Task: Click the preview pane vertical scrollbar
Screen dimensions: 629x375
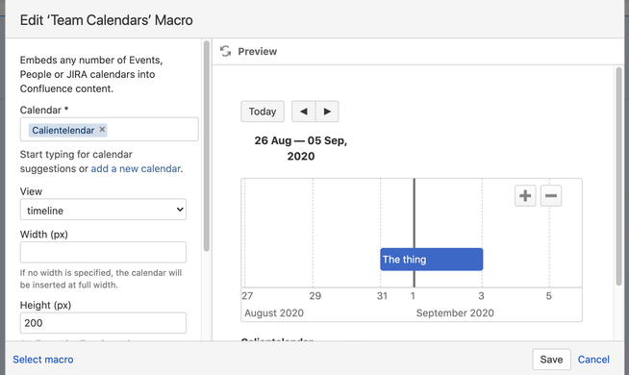Action: click(x=619, y=177)
